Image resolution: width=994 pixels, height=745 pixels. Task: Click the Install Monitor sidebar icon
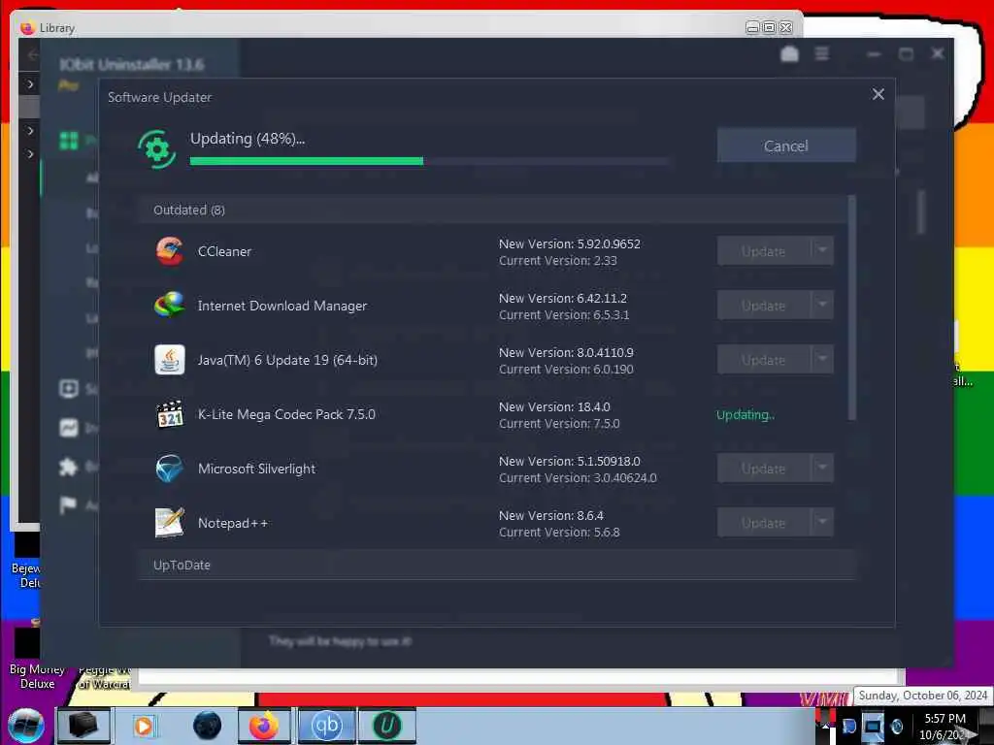click(69, 428)
